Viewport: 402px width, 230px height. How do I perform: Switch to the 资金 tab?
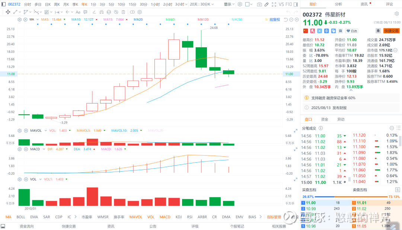tap(325, 119)
